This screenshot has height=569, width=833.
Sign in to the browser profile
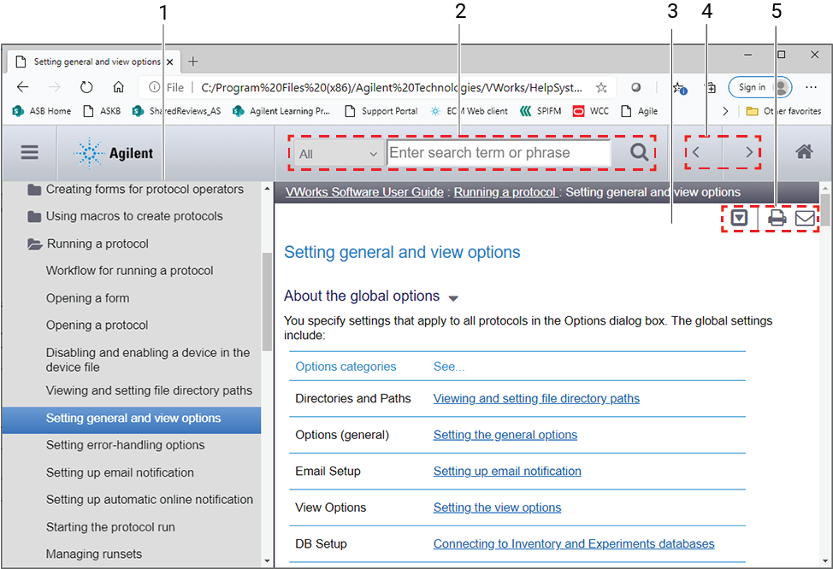click(759, 87)
